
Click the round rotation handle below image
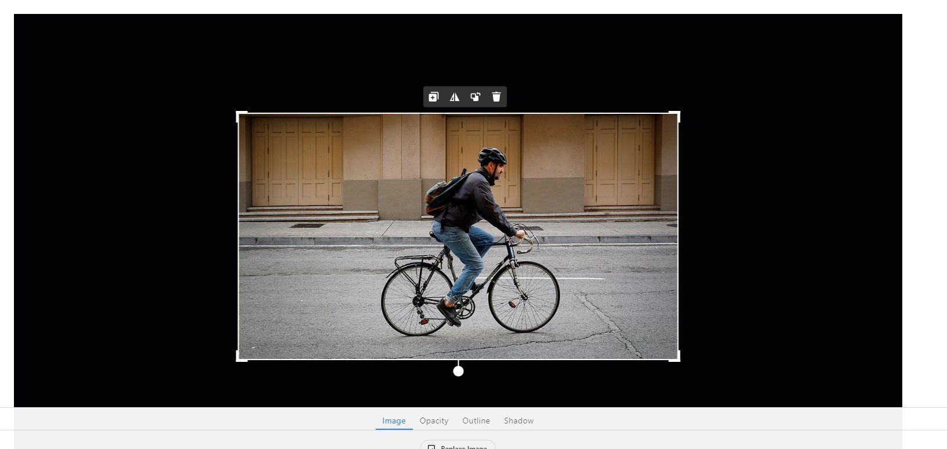pyautogui.click(x=458, y=371)
